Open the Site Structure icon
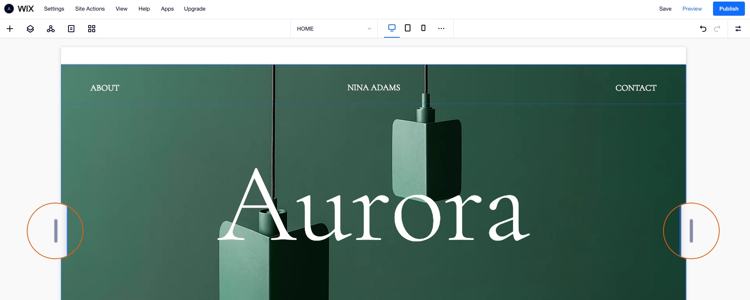 (51, 29)
